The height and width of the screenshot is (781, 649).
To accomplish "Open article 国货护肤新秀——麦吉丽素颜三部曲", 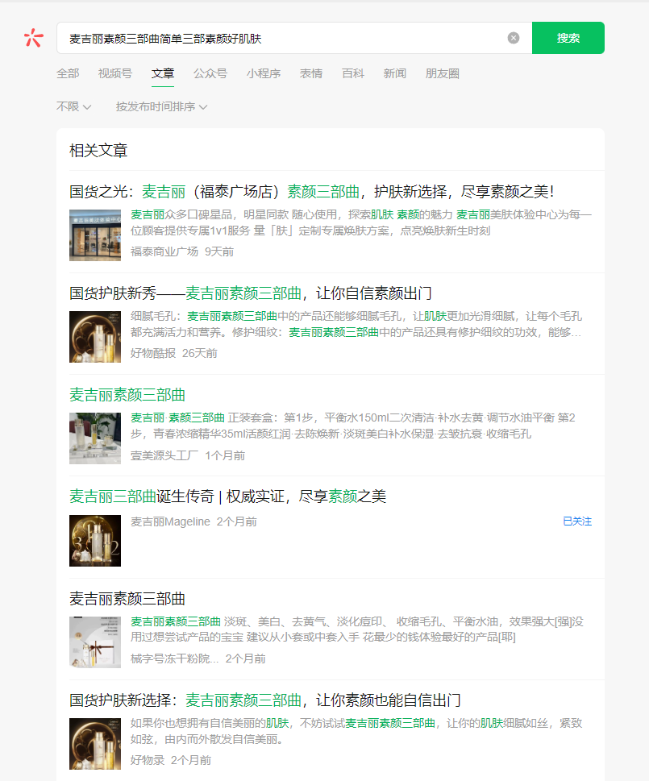I will [x=251, y=293].
